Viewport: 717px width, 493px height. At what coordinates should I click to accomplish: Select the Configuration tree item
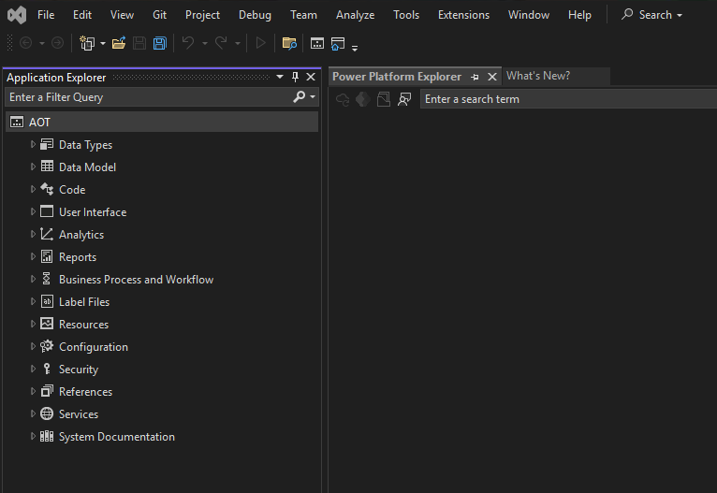tap(94, 347)
